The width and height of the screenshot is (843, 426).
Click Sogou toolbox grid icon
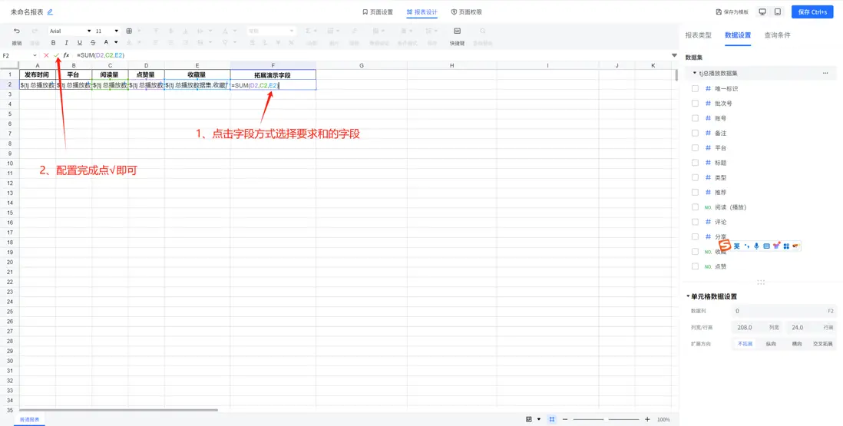tap(786, 246)
